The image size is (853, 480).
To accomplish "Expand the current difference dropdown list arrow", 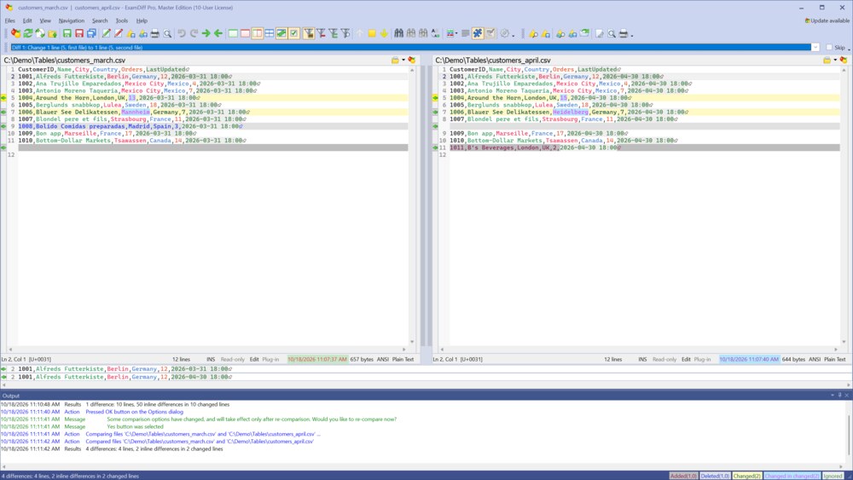I will (x=815, y=47).
